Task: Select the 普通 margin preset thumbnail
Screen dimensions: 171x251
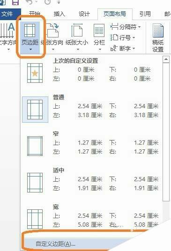Action: coord(35,110)
